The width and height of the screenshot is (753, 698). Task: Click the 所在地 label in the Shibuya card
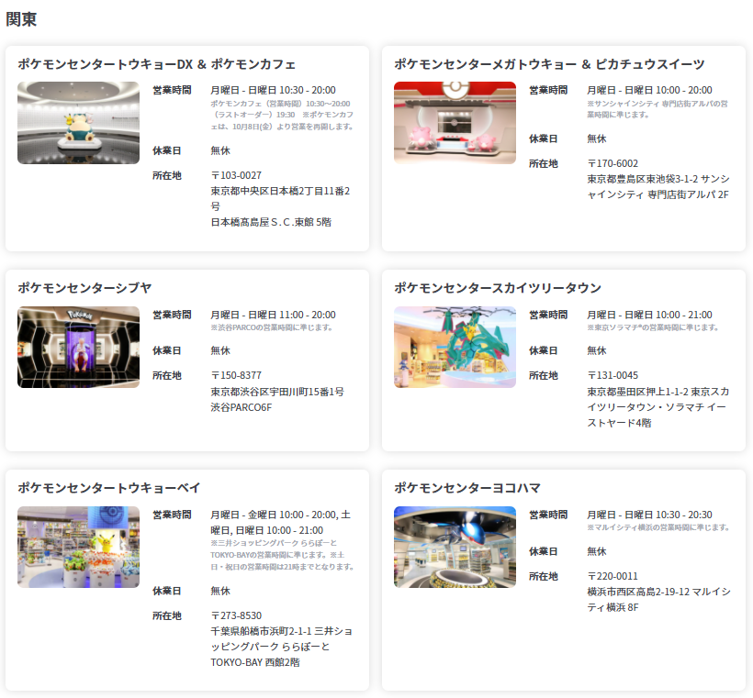coord(167,376)
